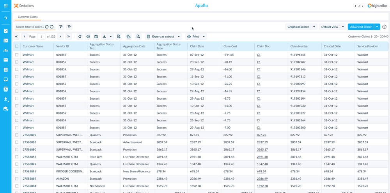Refresh the claims grid
This screenshot has width=390, height=193.
point(80,37)
